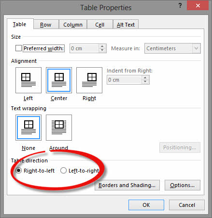Click the Indent from Right field
Screen dimensions: 212x218
click(125, 80)
